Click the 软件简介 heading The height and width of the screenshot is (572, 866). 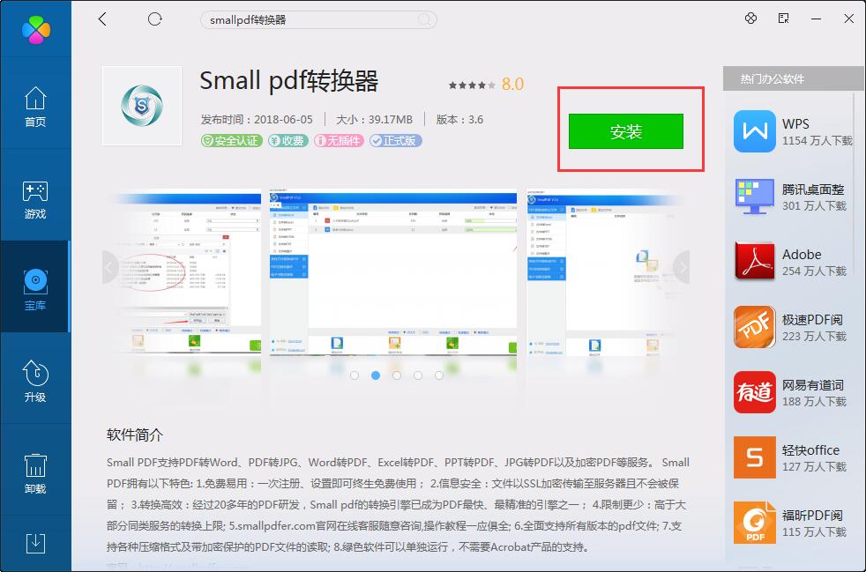click(x=135, y=435)
